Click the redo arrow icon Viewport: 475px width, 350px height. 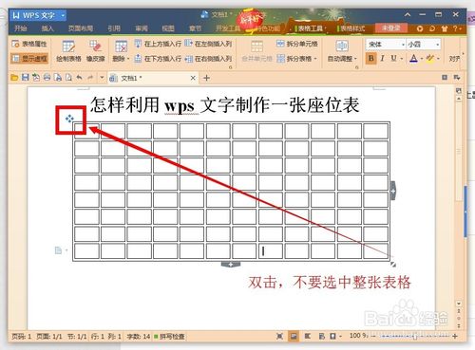click(x=90, y=78)
